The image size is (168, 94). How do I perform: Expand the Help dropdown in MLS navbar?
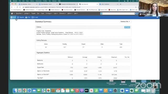coord(76,14)
